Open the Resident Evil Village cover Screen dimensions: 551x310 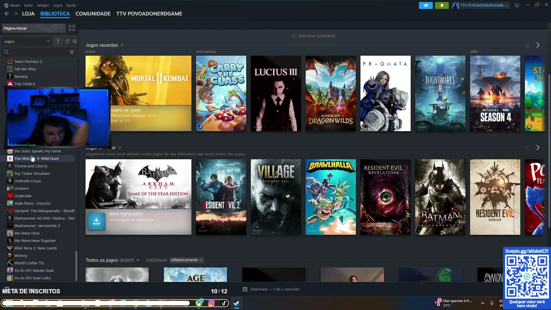point(276,197)
